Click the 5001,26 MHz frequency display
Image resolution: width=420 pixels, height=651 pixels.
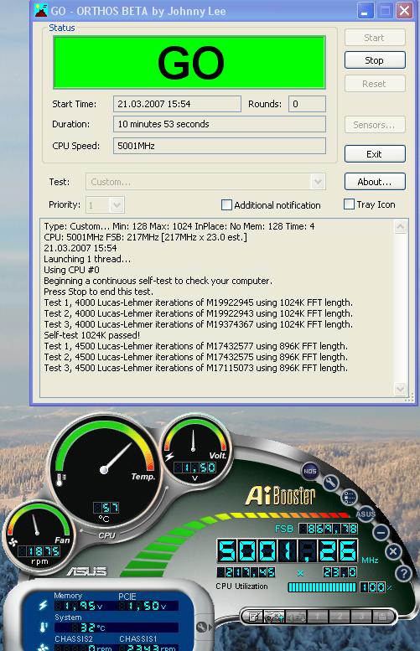(x=288, y=551)
